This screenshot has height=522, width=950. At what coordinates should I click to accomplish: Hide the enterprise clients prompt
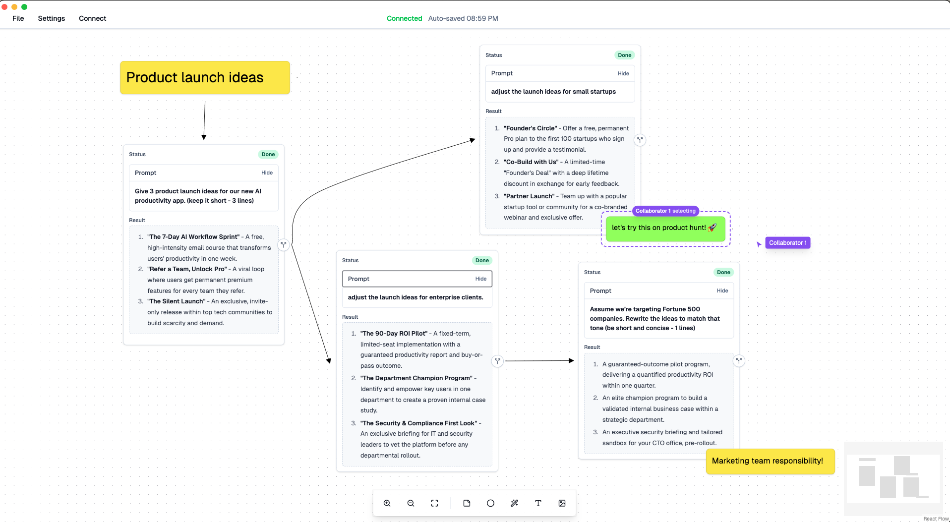[x=480, y=279]
